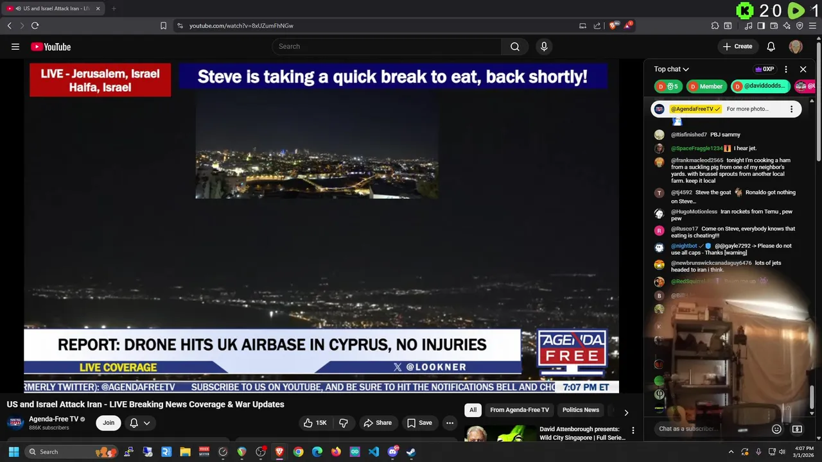Select the Politics News chip
The image size is (822, 462).
pyautogui.click(x=581, y=410)
